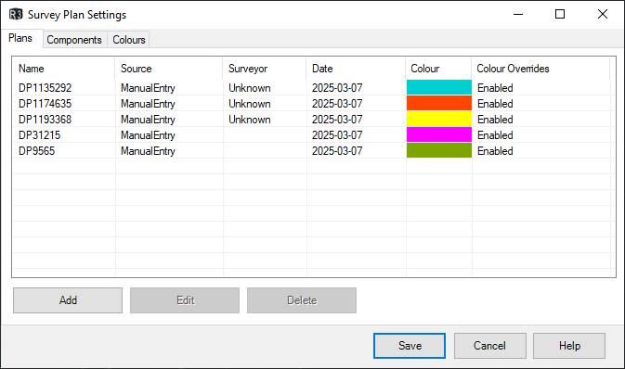This screenshot has height=369, width=625.
Task: Click the orange-red swatch for DP1174635
Action: point(439,103)
